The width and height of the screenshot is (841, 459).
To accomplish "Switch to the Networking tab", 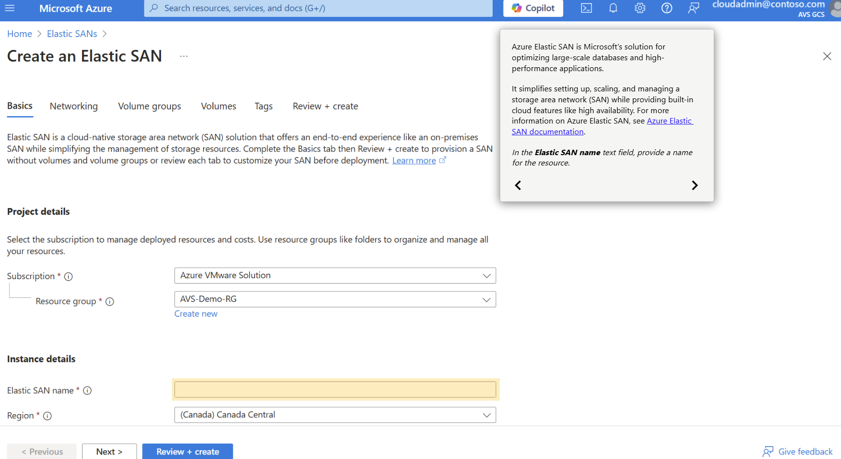I will (74, 106).
